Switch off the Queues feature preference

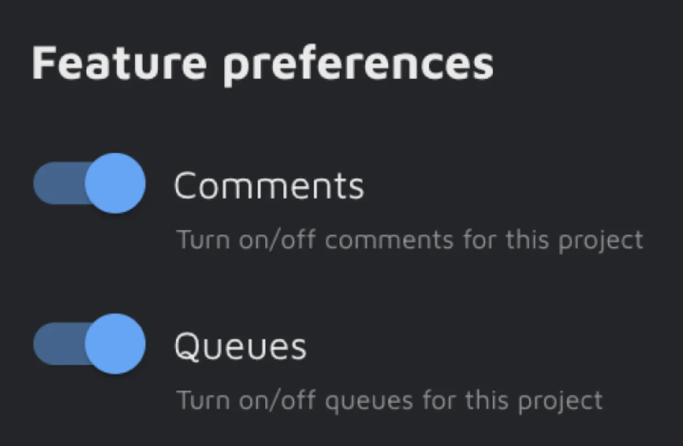[89, 344]
